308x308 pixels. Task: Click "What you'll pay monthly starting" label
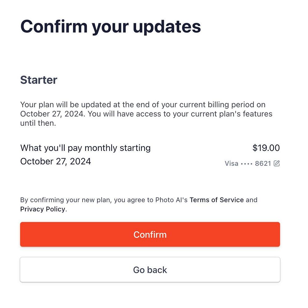tap(85, 148)
